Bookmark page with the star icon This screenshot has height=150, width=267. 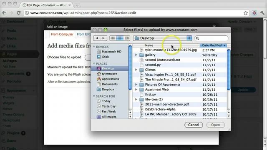tap(246, 13)
